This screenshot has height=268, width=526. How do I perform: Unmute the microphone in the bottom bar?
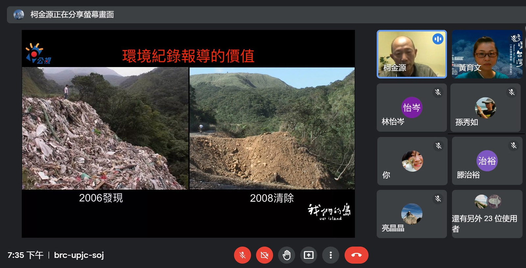(x=242, y=255)
